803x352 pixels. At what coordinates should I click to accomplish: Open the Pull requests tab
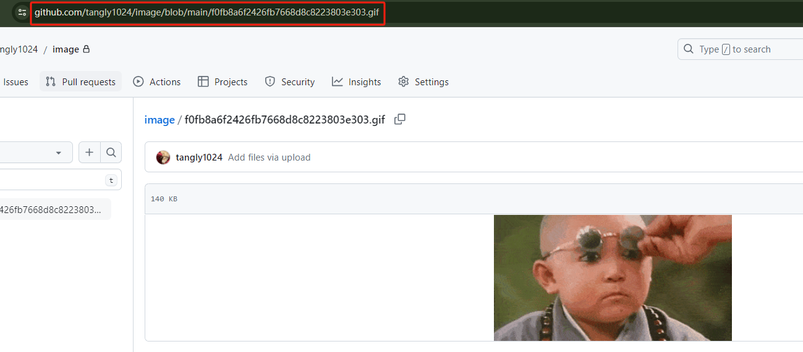click(81, 82)
